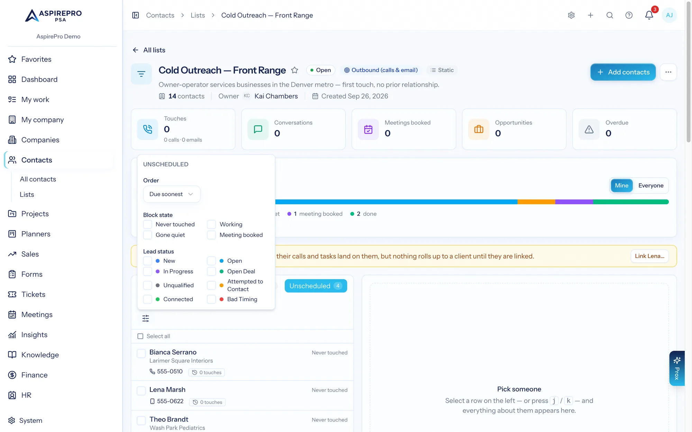Open settings gear in top bar

click(571, 15)
